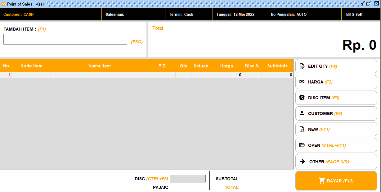Image resolution: width=381 pixels, height=192 pixels.
Task: Click the Disc discount field at bottom
Action: pos(188,179)
